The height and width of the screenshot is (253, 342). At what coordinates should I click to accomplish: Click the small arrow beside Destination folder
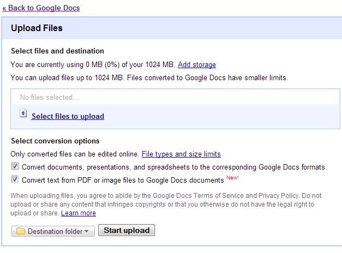coord(87,231)
